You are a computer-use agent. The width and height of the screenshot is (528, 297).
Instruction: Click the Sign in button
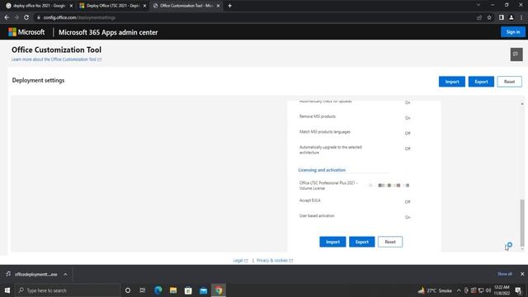513,32
